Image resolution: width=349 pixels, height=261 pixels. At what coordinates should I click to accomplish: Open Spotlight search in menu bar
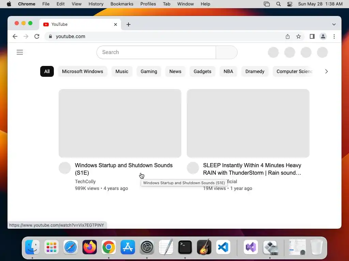(x=278, y=4)
